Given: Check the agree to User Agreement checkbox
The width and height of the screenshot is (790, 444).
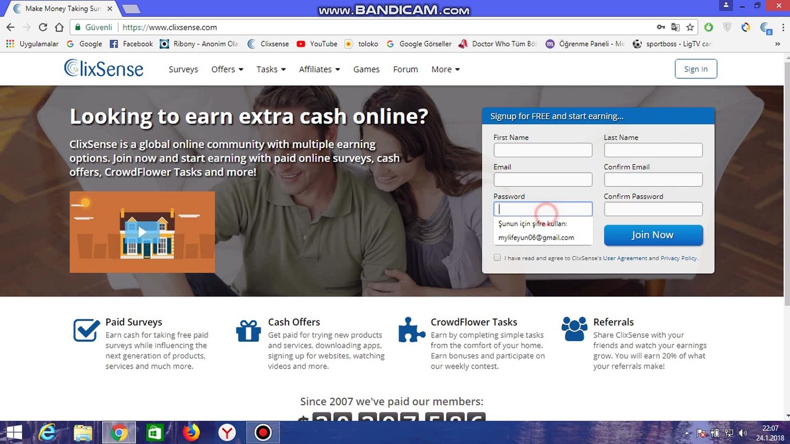Looking at the screenshot, I should tap(497, 258).
